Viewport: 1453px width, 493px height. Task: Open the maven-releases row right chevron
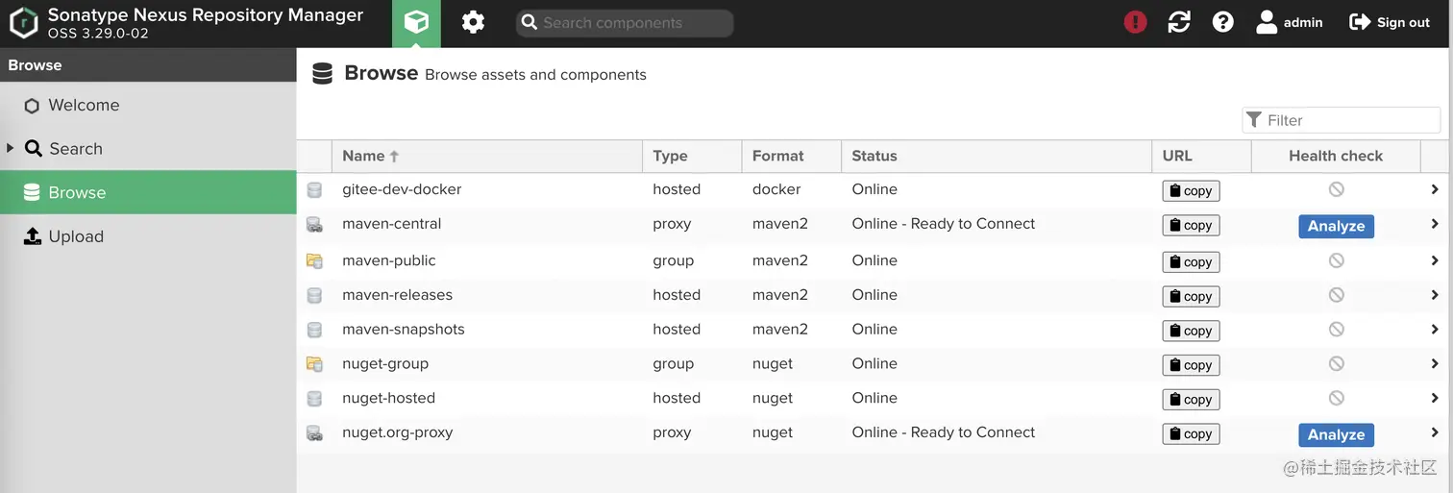tap(1434, 295)
